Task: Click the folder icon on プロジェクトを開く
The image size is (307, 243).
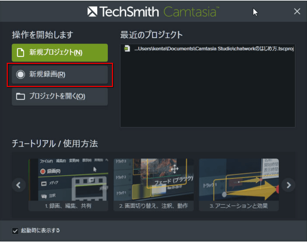Action: coord(20,96)
